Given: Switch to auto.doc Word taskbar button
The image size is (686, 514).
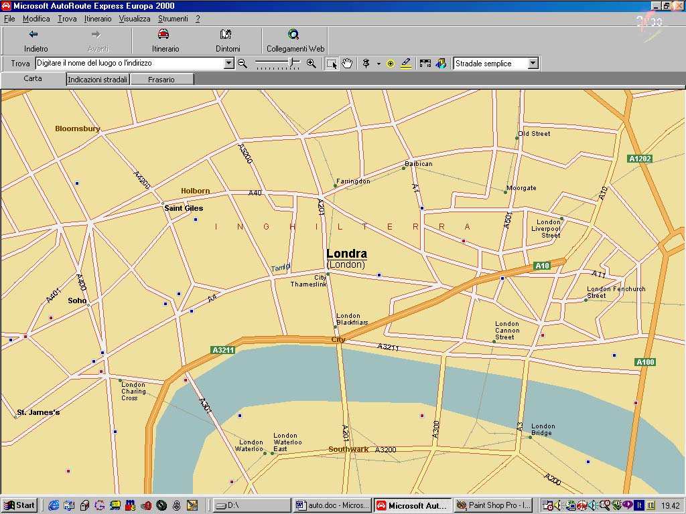Looking at the screenshot, I should [x=332, y=506].
